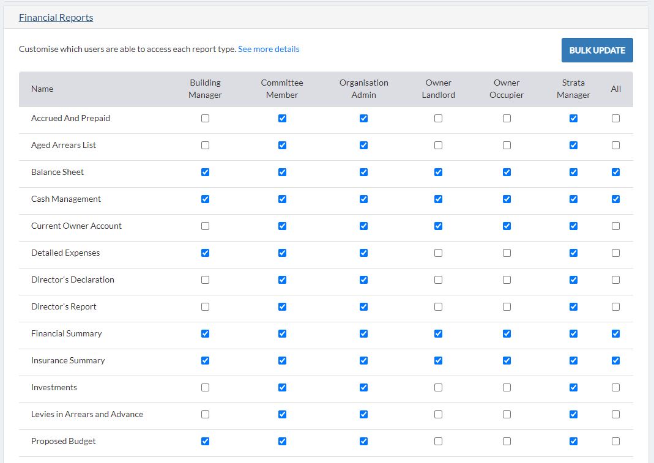Screen dimensions: 654x463
Task: Select the Building Manager column header
Action: (x=205, y=89)
